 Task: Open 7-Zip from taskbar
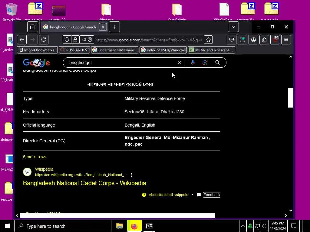click(x=149, y=226)
